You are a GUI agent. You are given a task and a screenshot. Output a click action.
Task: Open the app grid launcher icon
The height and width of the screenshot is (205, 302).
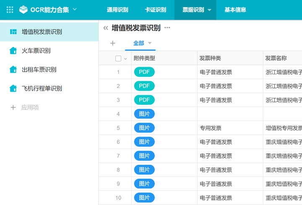click(x=10, y=10)
